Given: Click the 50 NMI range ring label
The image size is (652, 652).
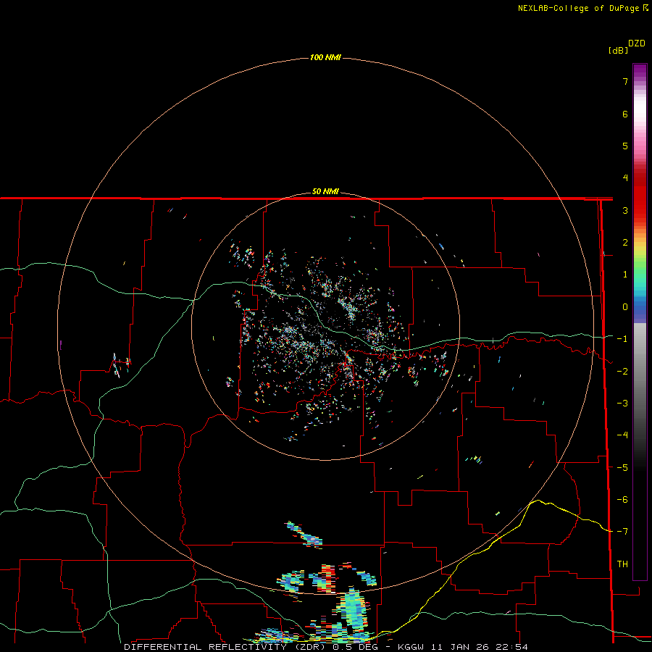Looking at the screenshot, I should [325, 192].
